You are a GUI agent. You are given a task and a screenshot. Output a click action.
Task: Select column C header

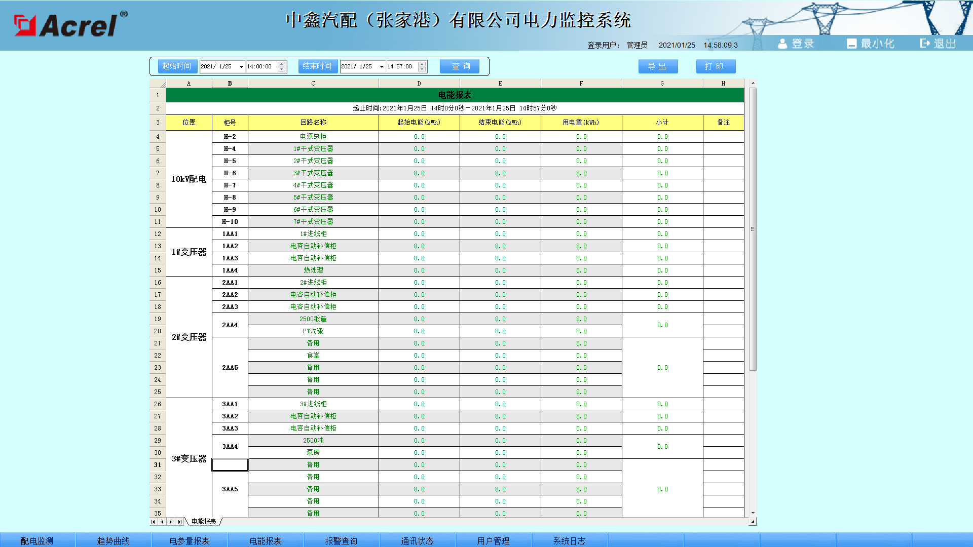(x=313, y=84)
